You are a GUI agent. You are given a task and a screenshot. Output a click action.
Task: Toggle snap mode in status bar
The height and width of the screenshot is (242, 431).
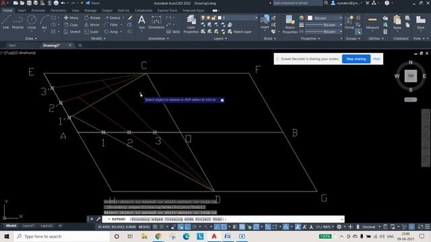162,227
